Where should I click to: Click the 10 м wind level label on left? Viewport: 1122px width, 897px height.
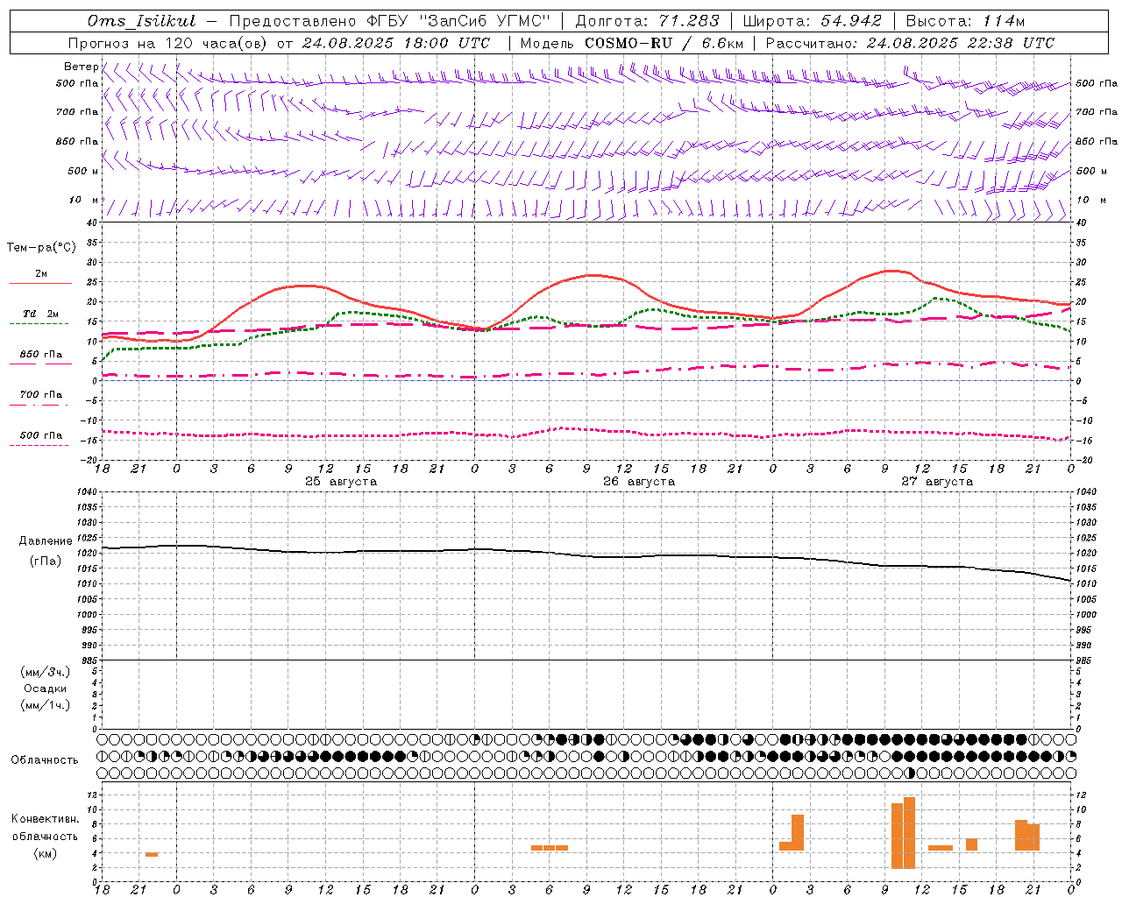point(84,201)
